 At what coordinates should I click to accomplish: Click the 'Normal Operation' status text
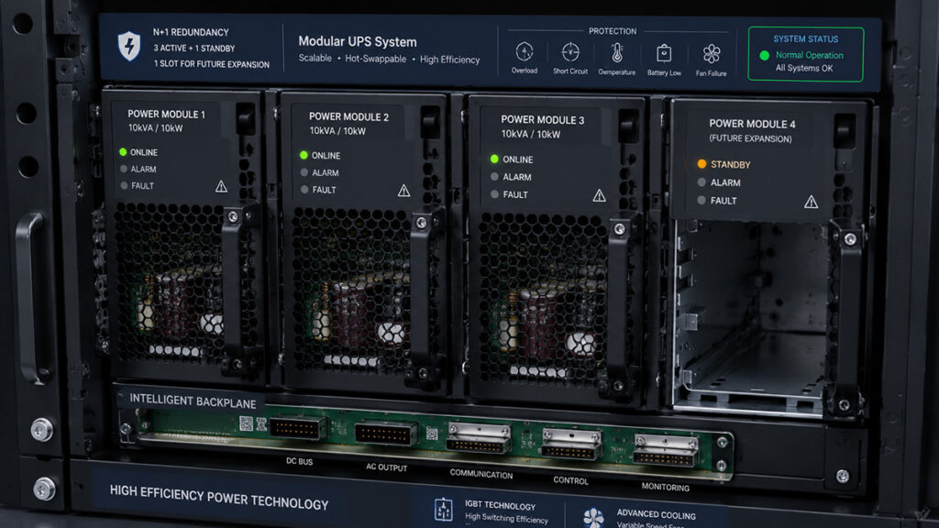(809, 55)
